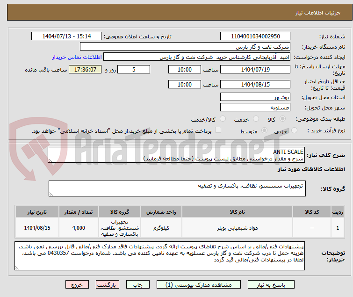Click the ردیف column header
This screenshot has width=353, height=297.
338,212
